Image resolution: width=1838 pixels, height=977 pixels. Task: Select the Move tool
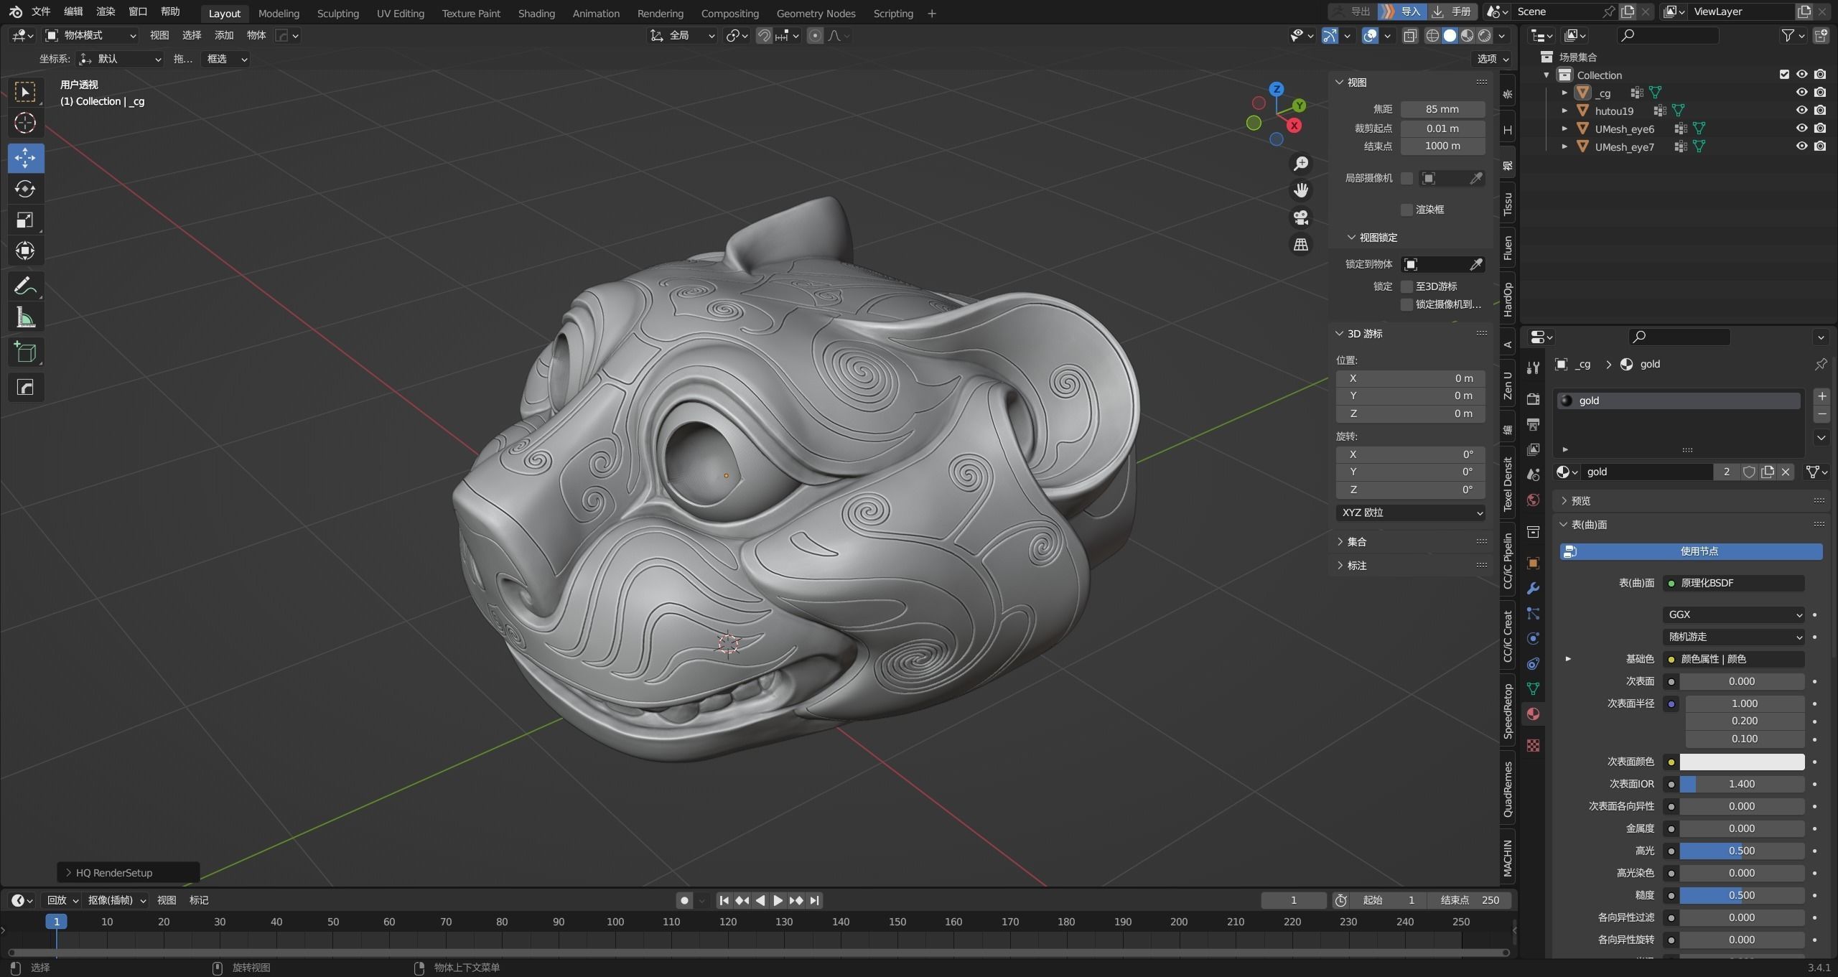(25, 158)
